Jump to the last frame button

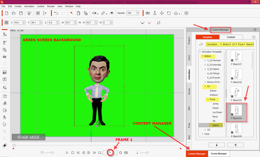pos(94,153)
